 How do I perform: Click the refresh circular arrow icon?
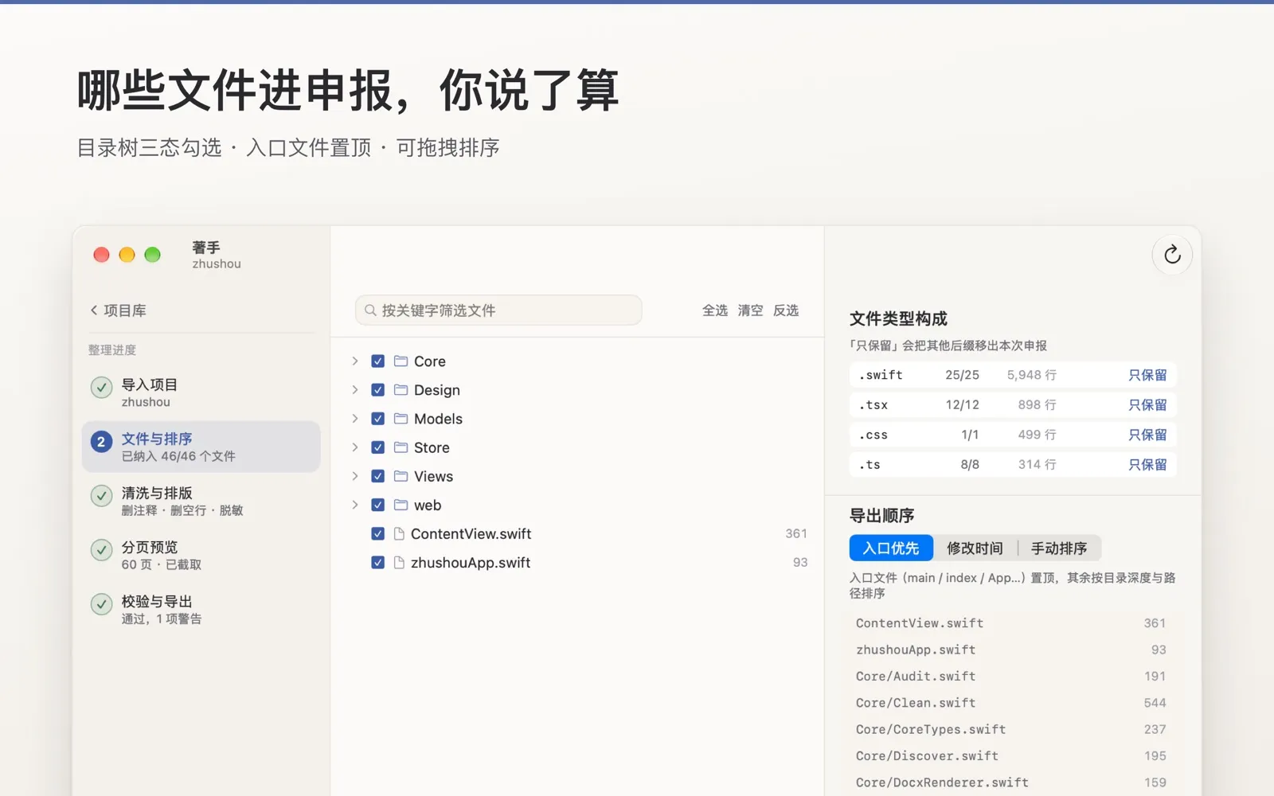click(1172, 255)
